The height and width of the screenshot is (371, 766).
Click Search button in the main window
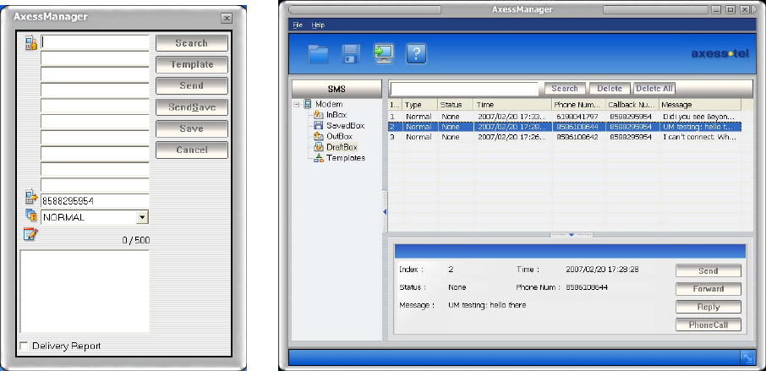[565, 89]
